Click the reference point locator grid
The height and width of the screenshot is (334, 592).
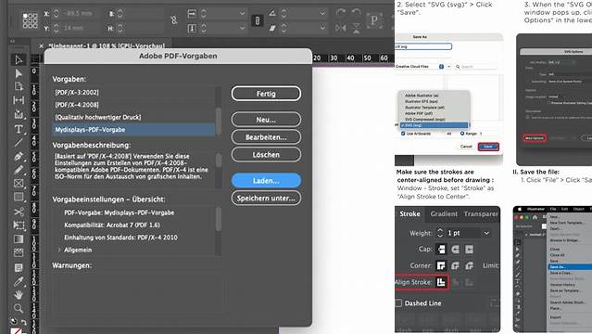click(x=30, y=20)
